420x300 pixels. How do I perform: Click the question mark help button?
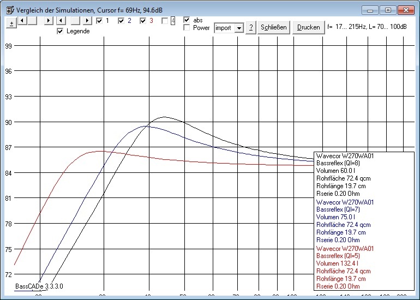250,28
